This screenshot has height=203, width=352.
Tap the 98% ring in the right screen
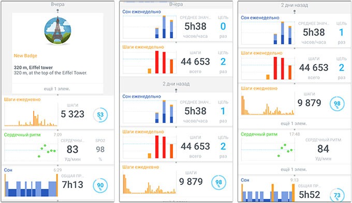coord(337,104)
